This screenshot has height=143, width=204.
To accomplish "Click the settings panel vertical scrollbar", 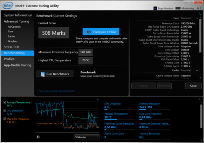I will pos(200,36).
